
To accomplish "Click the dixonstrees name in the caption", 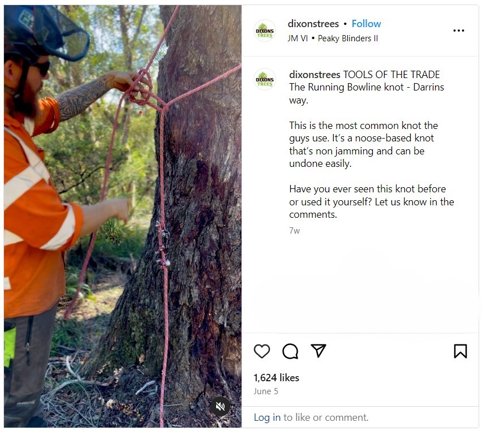I will pyautogui.click(x=314, y=74).
